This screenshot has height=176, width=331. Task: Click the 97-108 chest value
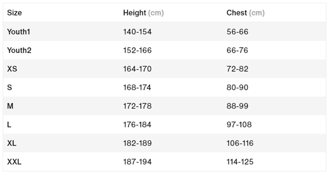tap(239, 125)
